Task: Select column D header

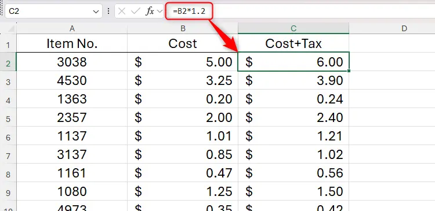Action: (404, 28)
